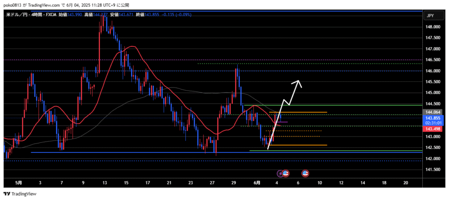Click the 6月 label on the time axis
Screen dimensions: 449x200
[257, 182]
